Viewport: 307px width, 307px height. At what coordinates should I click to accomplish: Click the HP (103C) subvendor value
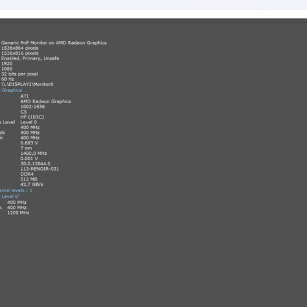(32, 117)
